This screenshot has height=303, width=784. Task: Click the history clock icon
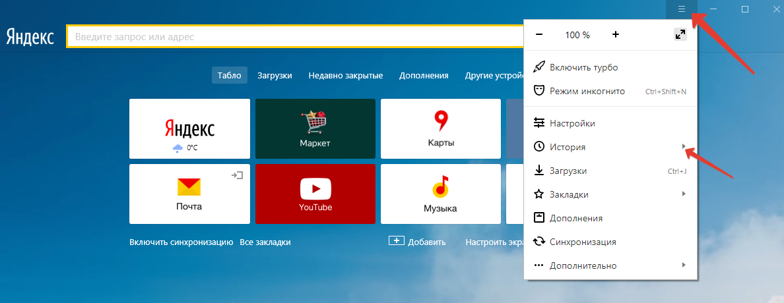click(x=539, y=147)
